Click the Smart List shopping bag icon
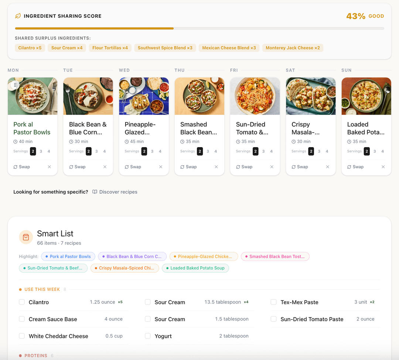This screenshot has width=399, height=360. point(26,237)
